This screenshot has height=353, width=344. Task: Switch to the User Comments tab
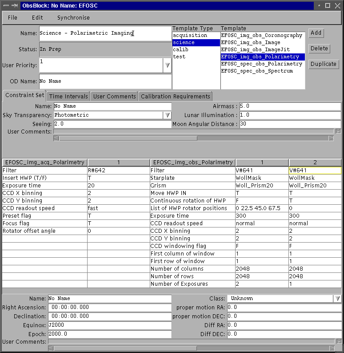point(114,96)
